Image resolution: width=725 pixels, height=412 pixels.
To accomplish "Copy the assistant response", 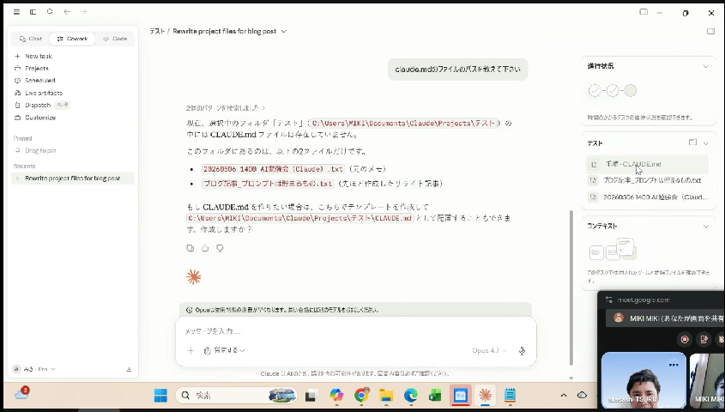I will click(x=190, y=248).
